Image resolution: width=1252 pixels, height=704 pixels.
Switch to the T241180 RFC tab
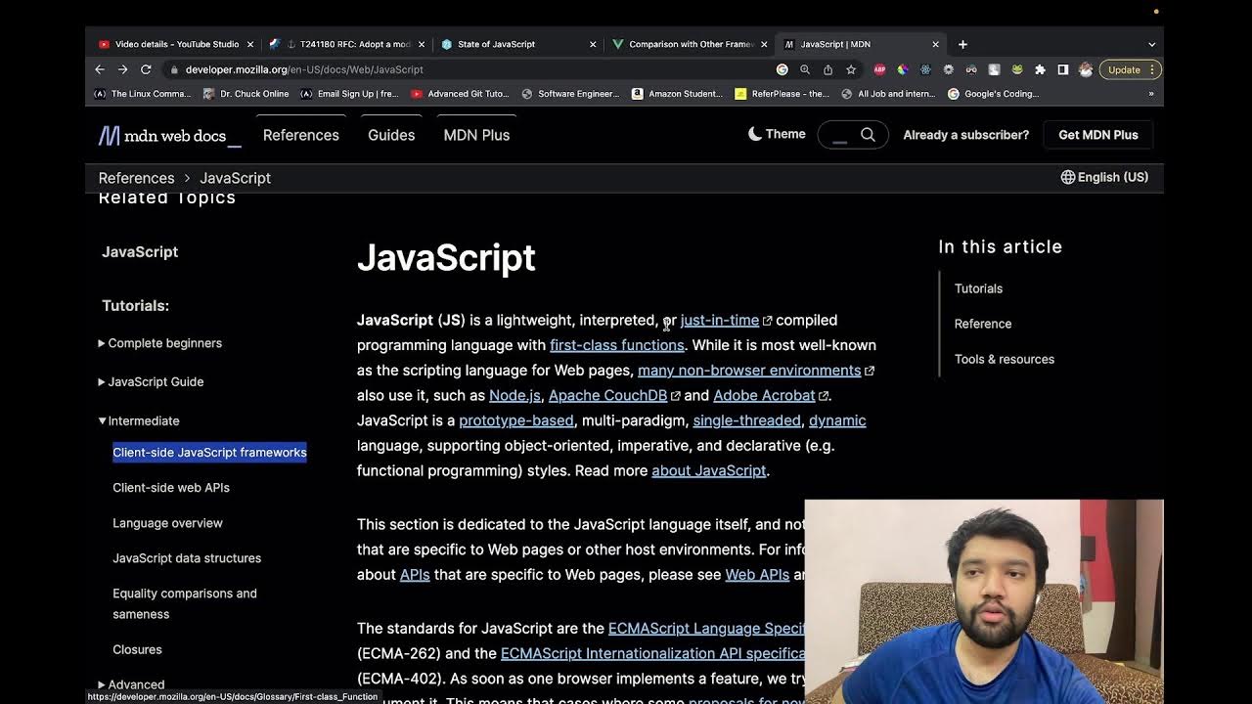click(347, 44)
